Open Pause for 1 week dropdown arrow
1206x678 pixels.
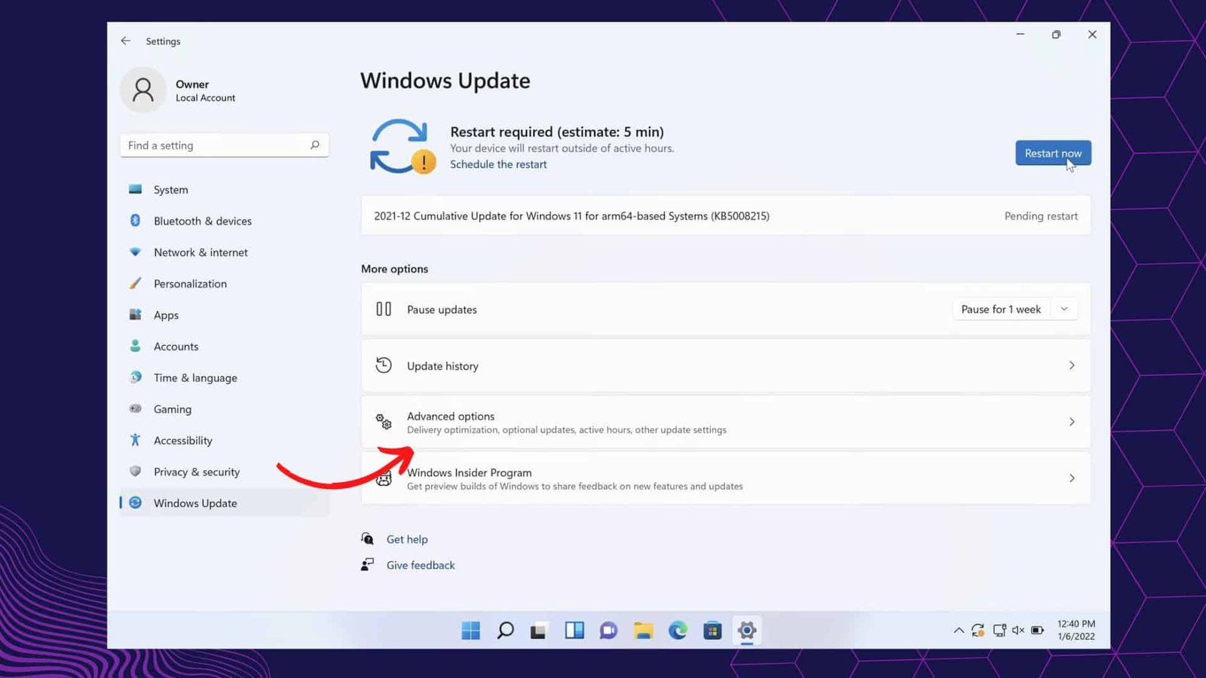[1064, 309]
